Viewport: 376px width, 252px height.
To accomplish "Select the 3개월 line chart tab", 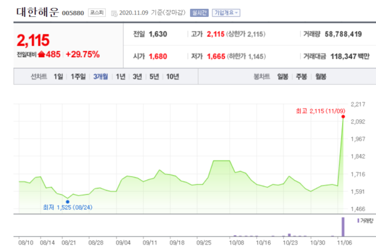I will (x=100, y=76).
